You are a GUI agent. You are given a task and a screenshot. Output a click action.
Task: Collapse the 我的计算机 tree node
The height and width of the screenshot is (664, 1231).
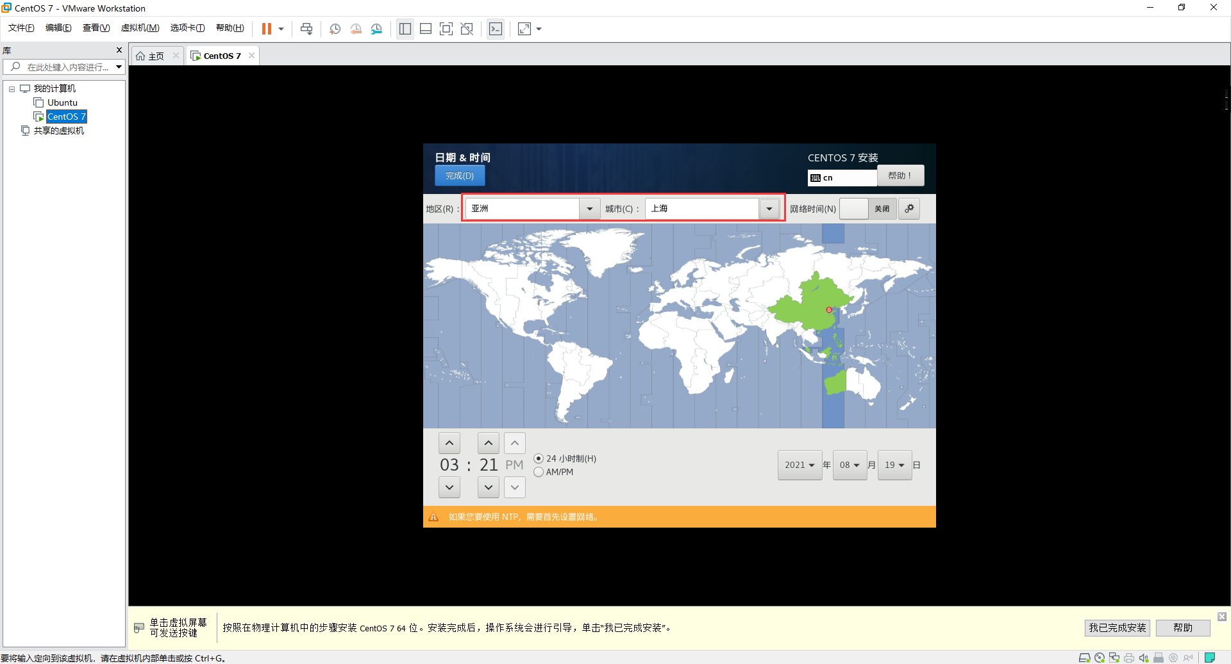click(x=12, y=89)
